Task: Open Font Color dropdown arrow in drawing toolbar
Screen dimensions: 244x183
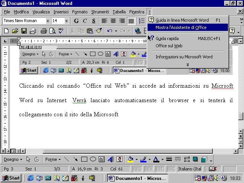Action: (162, 159)
